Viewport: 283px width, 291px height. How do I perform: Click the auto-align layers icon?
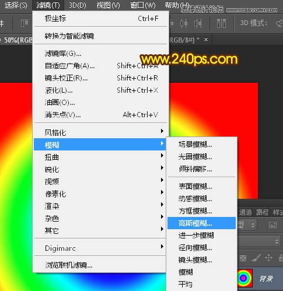tap(221, 23)
